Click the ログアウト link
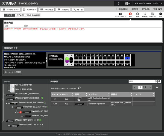Viewport: 164px width, 136px height. pos(157,3)
